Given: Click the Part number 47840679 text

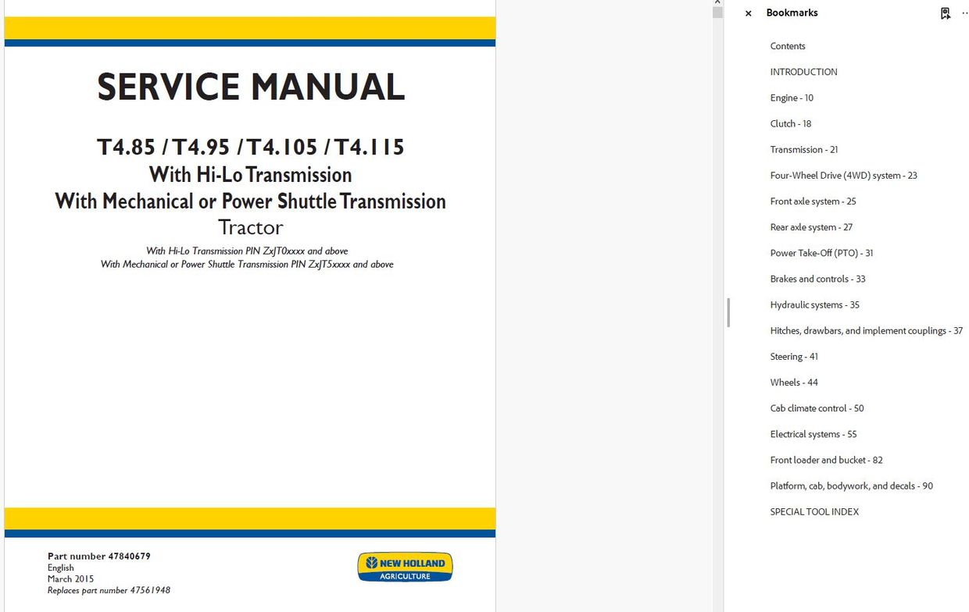Looking at the screenshot, I should coord(99,557).
